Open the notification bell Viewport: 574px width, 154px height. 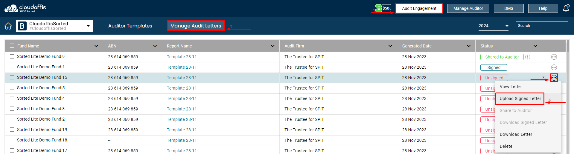point(566,8)
